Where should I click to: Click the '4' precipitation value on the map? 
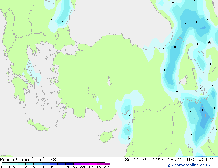(x=196, y=22)
